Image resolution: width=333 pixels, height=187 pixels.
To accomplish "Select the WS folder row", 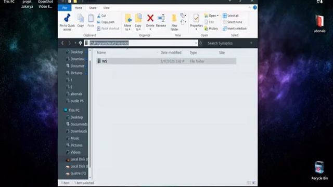I will coord(166,61).
